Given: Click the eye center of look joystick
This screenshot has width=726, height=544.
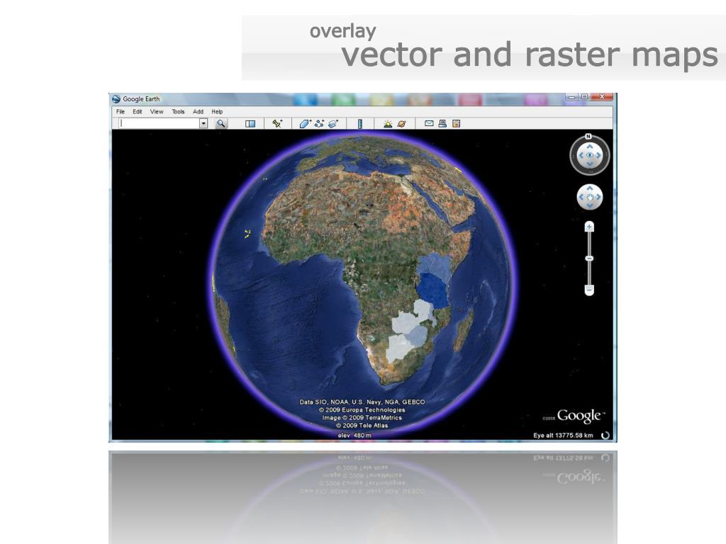Looking at the screenshot, I should pos(589,155).
